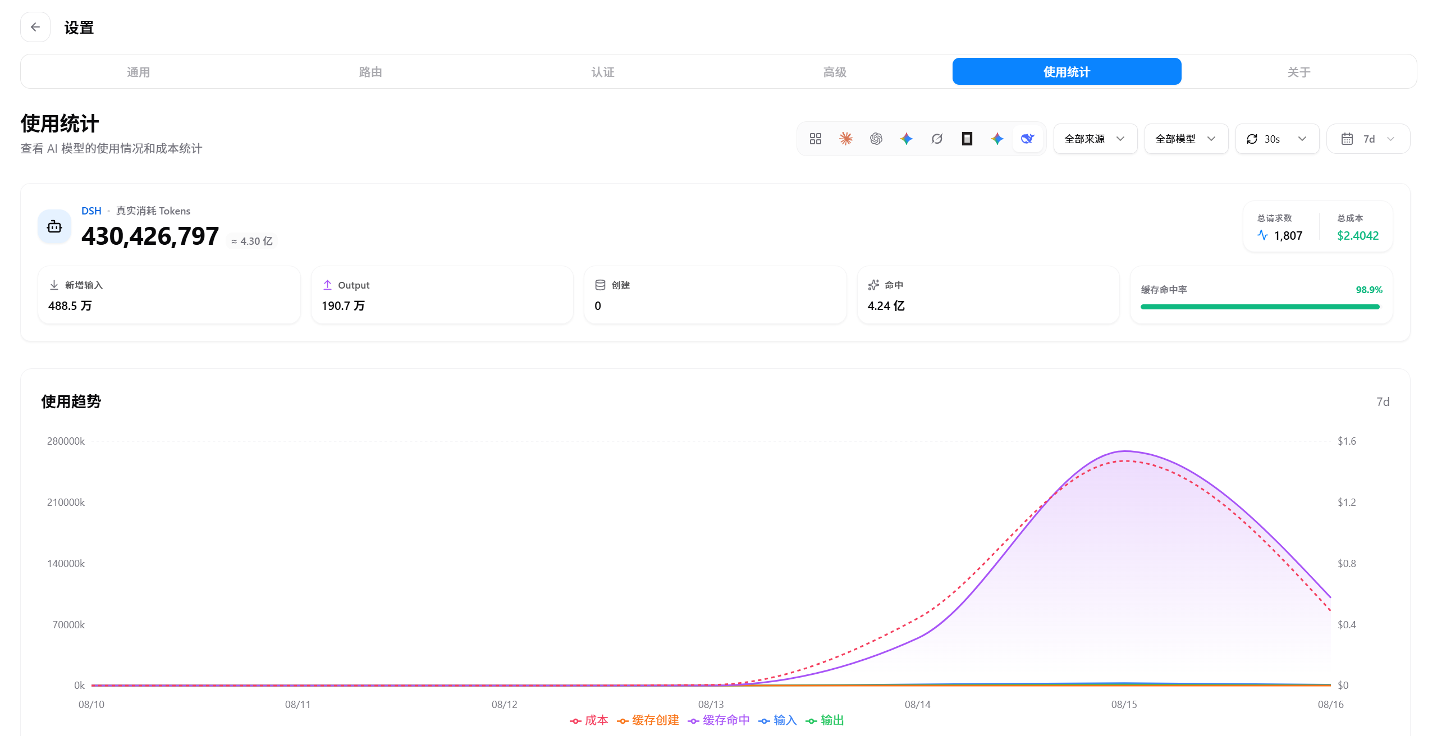The width and height of the screenshot is (1437, 749).
Task: Open the 30s refresh interval dropdown
Action: point(1277,139)
